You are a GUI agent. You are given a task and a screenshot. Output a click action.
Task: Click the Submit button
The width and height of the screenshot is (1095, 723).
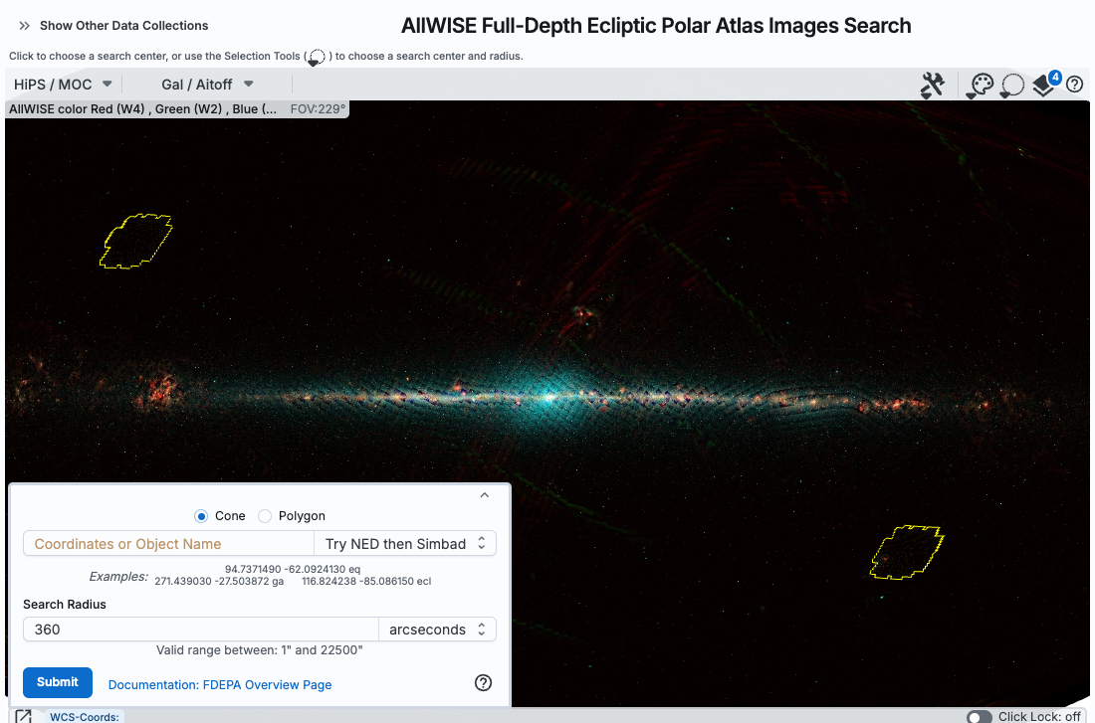click(58, 682)
